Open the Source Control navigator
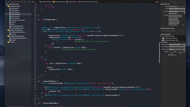The width and height of the screenshot is (190, 107). [9, 2]
